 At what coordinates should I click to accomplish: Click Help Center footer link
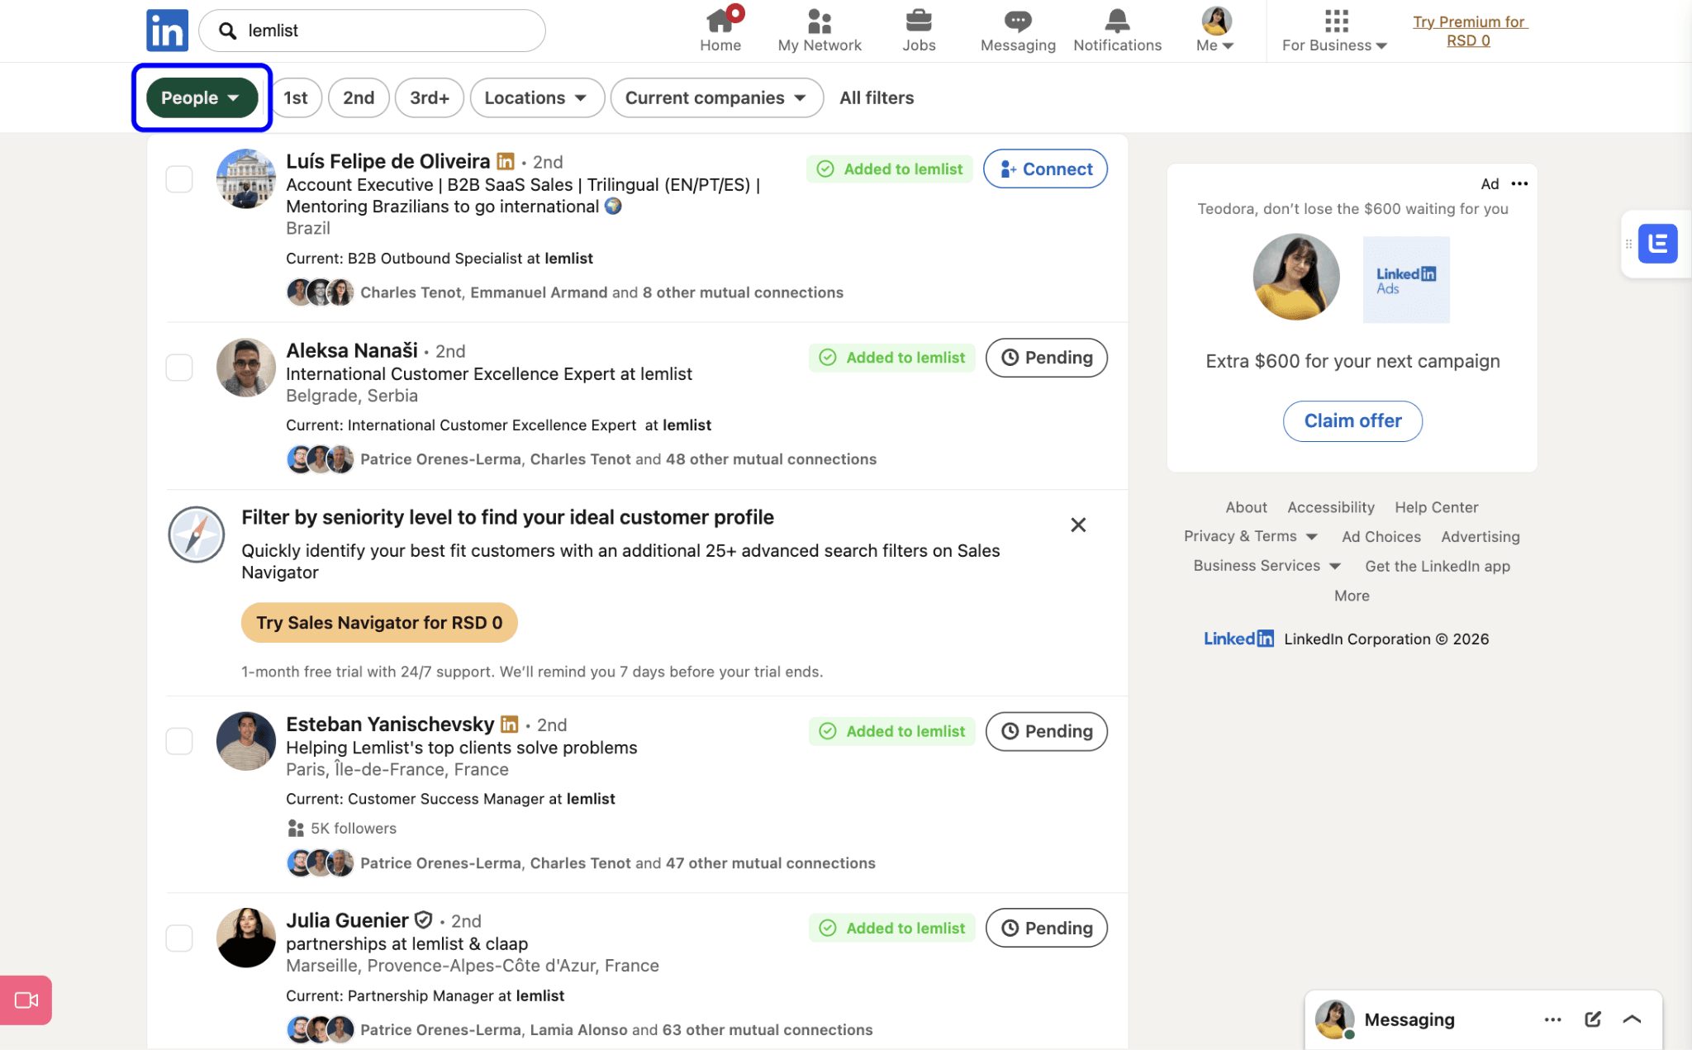coord(1437,507)
